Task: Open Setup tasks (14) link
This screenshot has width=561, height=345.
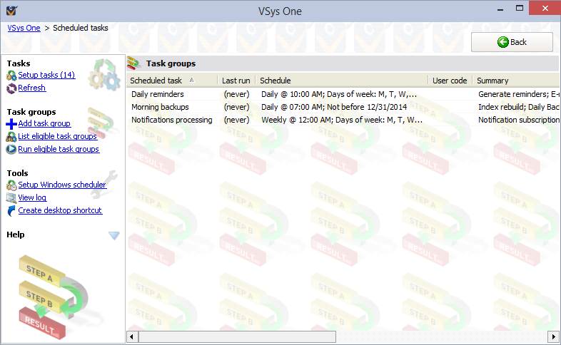Action: pyautogui.click(x=46, y=76)
